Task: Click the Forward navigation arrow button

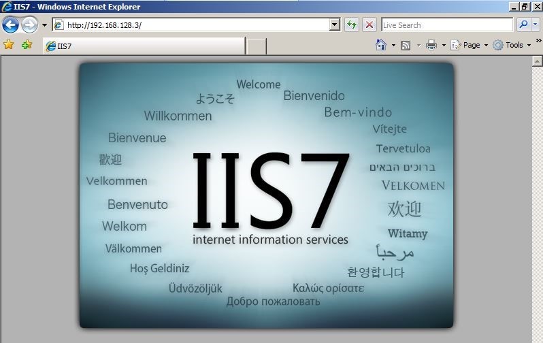Action: coord(30,24)
